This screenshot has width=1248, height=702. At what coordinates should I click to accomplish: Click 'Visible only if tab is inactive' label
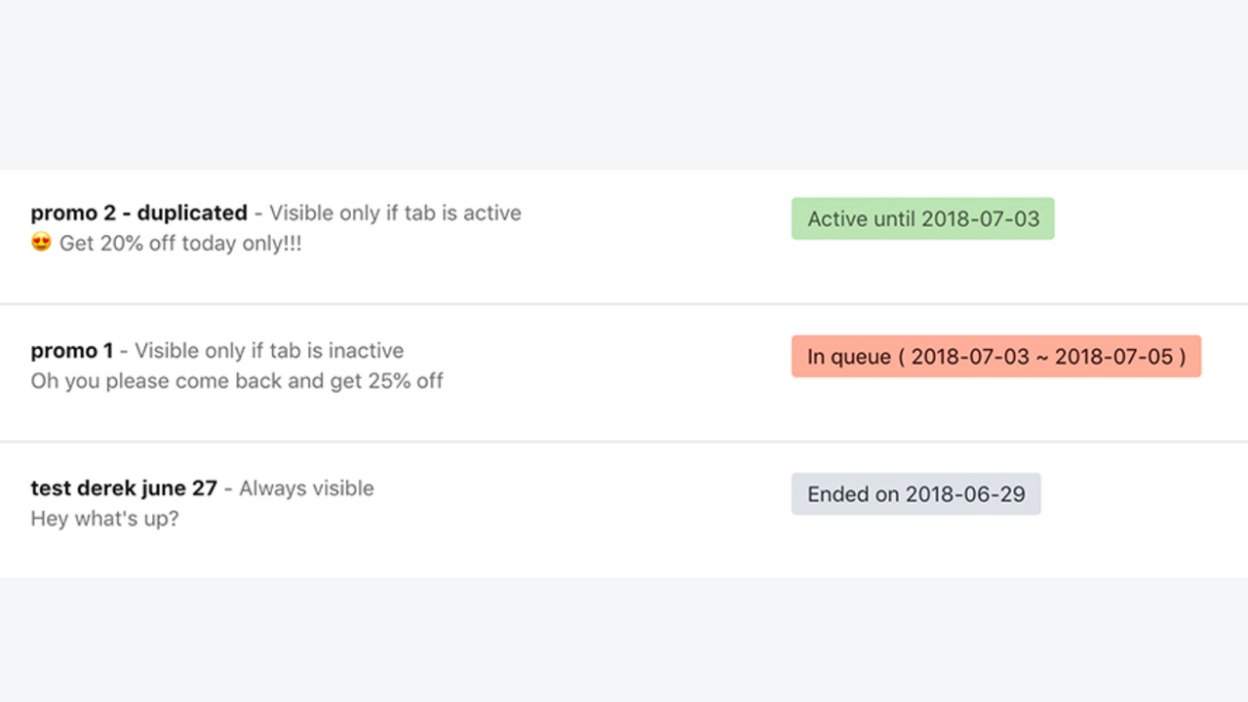tap(269, 350)
